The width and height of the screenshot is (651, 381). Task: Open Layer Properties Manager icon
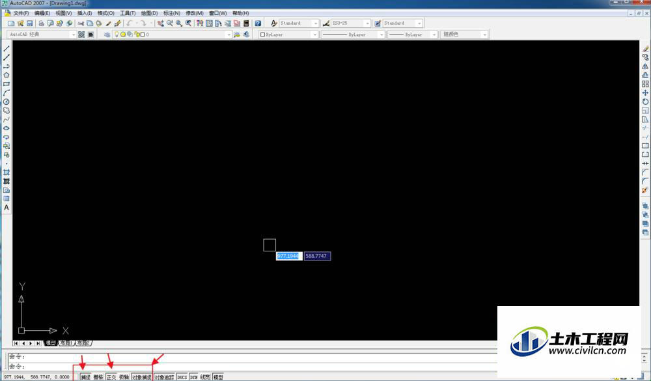(107, 35)
